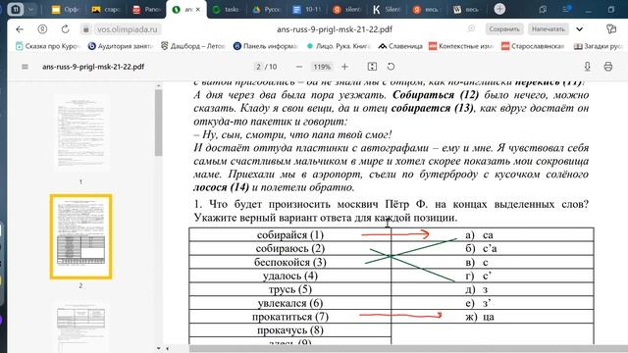Open a new tab with the plus button

pos(499,9)
